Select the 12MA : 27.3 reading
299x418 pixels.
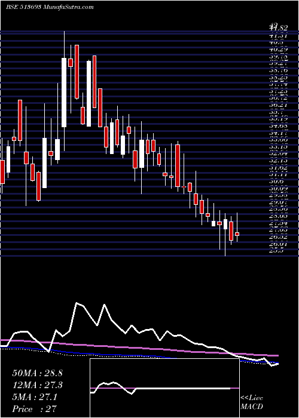tap(37, 385)
